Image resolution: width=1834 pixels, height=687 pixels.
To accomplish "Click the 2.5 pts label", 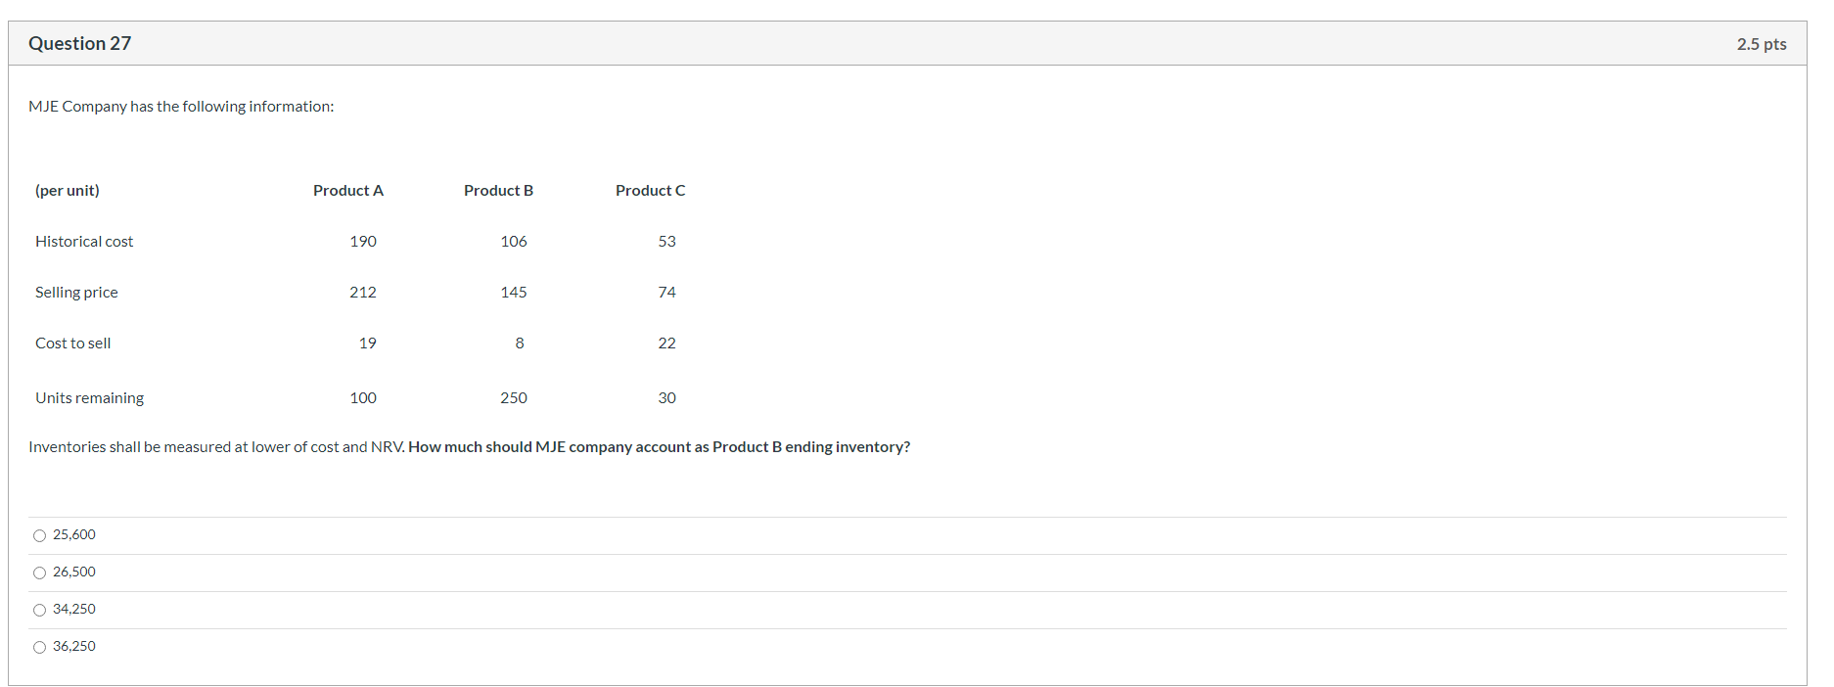I will [1761, 43].
